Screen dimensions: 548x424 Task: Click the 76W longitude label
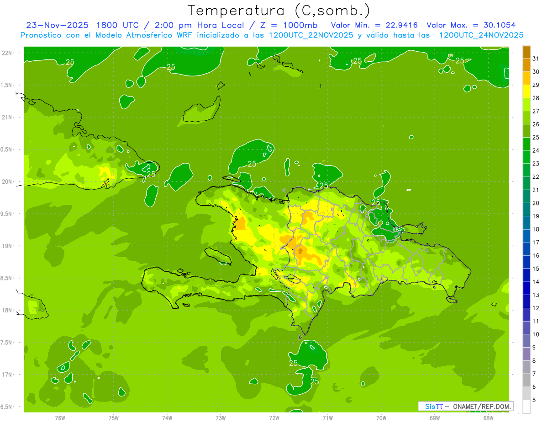click(60, 418)
